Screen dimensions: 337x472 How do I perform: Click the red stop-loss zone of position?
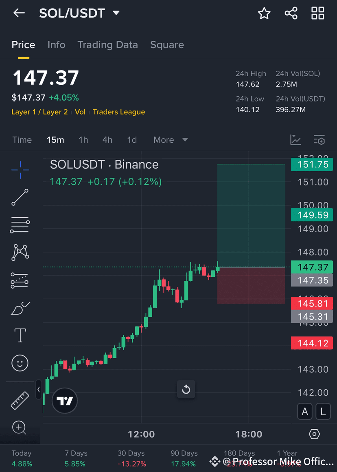[x=251, y=285]
